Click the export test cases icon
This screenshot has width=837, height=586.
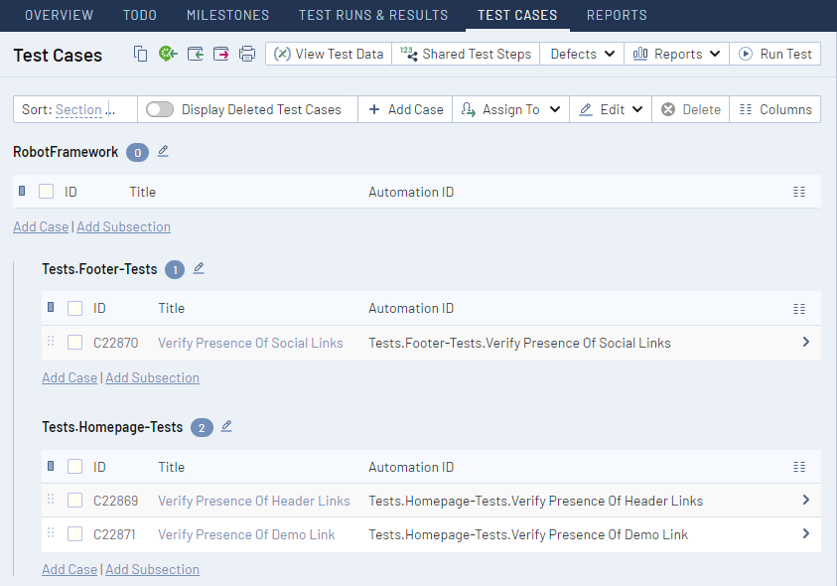click(x=220, y=54)
